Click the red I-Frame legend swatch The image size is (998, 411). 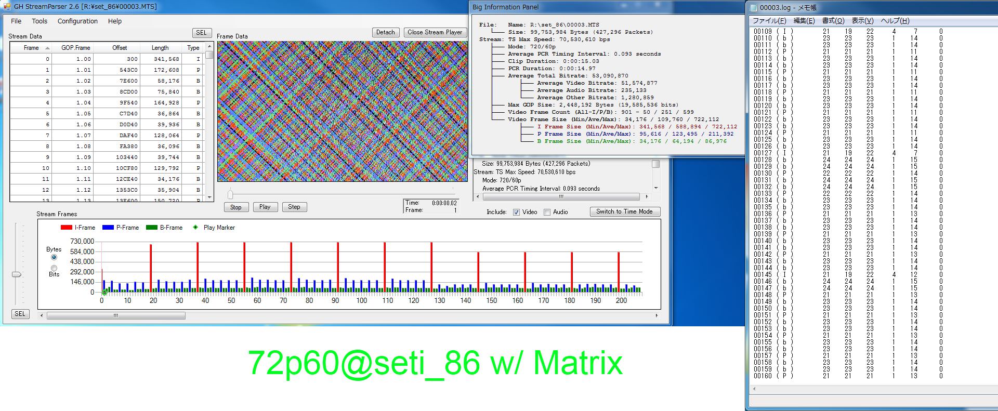click(x=66, y=228)
